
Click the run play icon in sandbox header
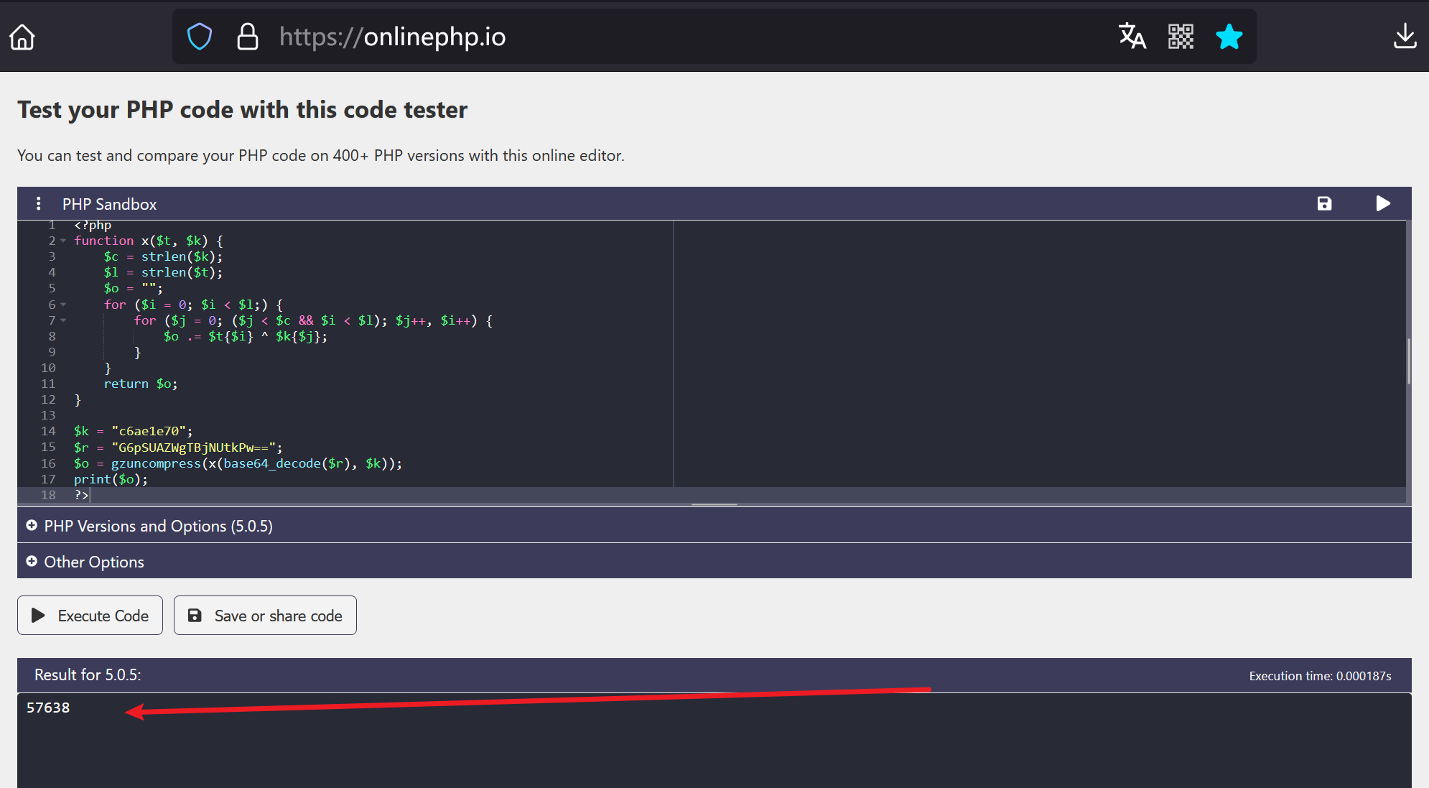click(x=1383, y=204)
